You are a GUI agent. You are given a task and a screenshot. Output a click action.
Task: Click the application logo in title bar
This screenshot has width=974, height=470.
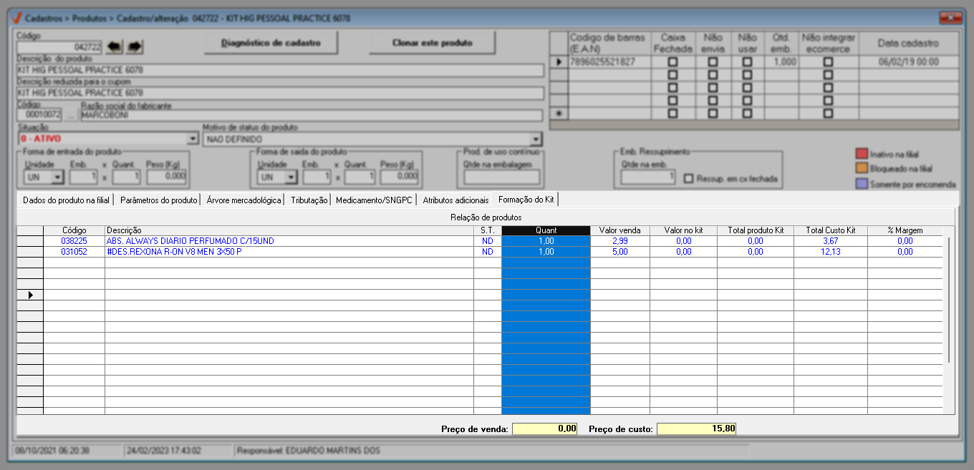pyautogui.click(x=16, y=17)
